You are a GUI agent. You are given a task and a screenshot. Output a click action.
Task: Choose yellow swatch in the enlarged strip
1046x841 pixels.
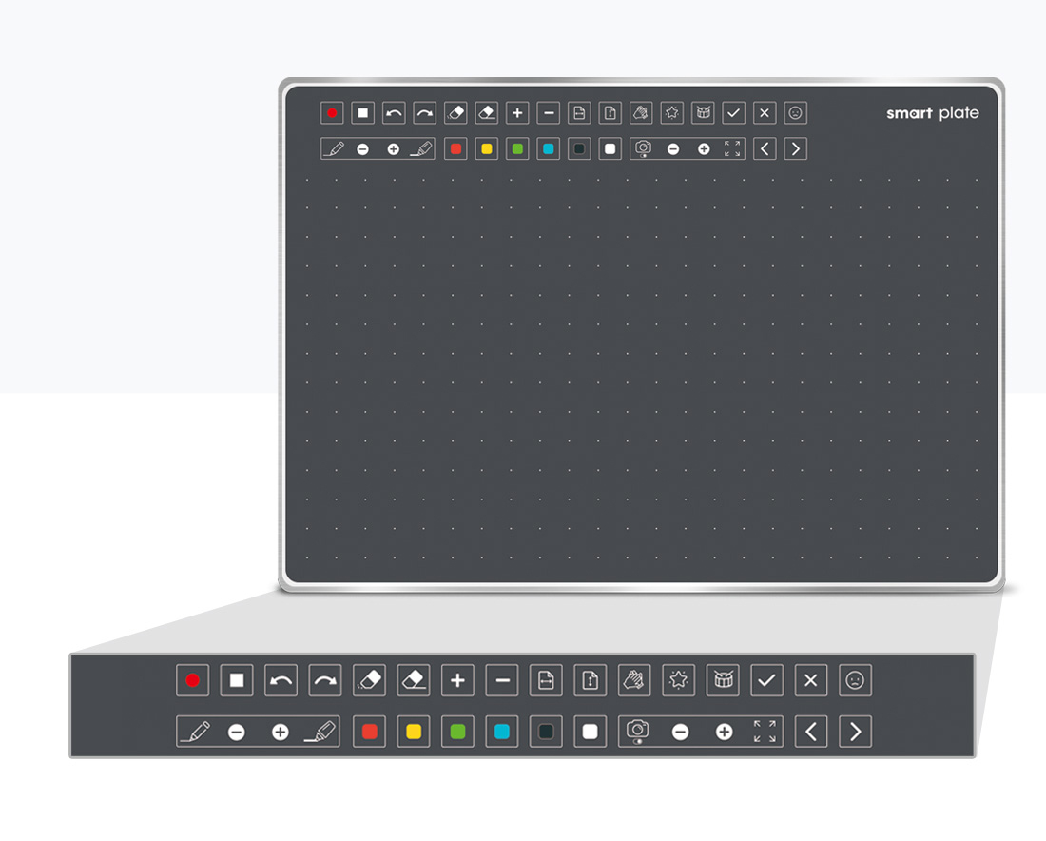[x=414, y=732]
